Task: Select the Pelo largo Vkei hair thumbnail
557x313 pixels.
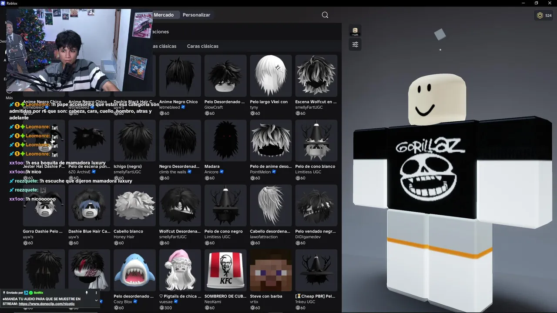Action: (271, 75)
